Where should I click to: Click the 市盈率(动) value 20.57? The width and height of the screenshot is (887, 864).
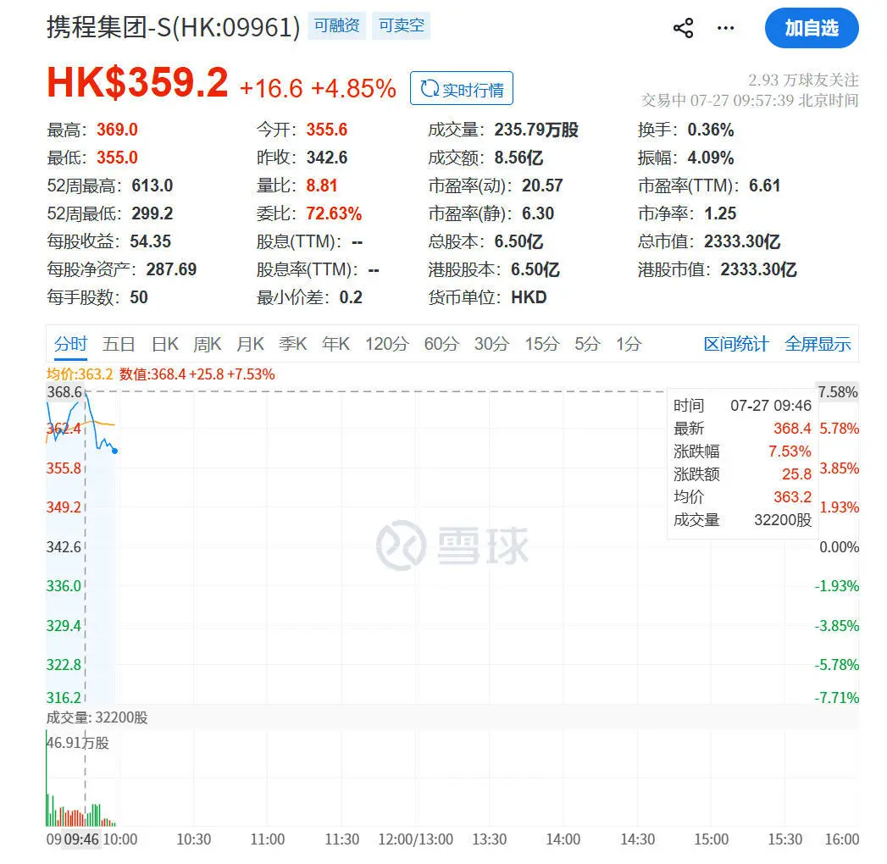[542, 186]
